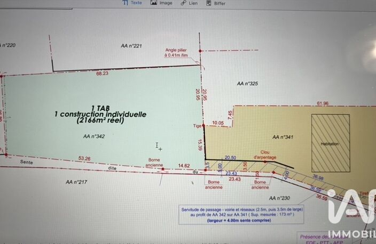Select the Angle pilier annotation
The width and height of the screenshot is (376, 244).
point(176,53)
